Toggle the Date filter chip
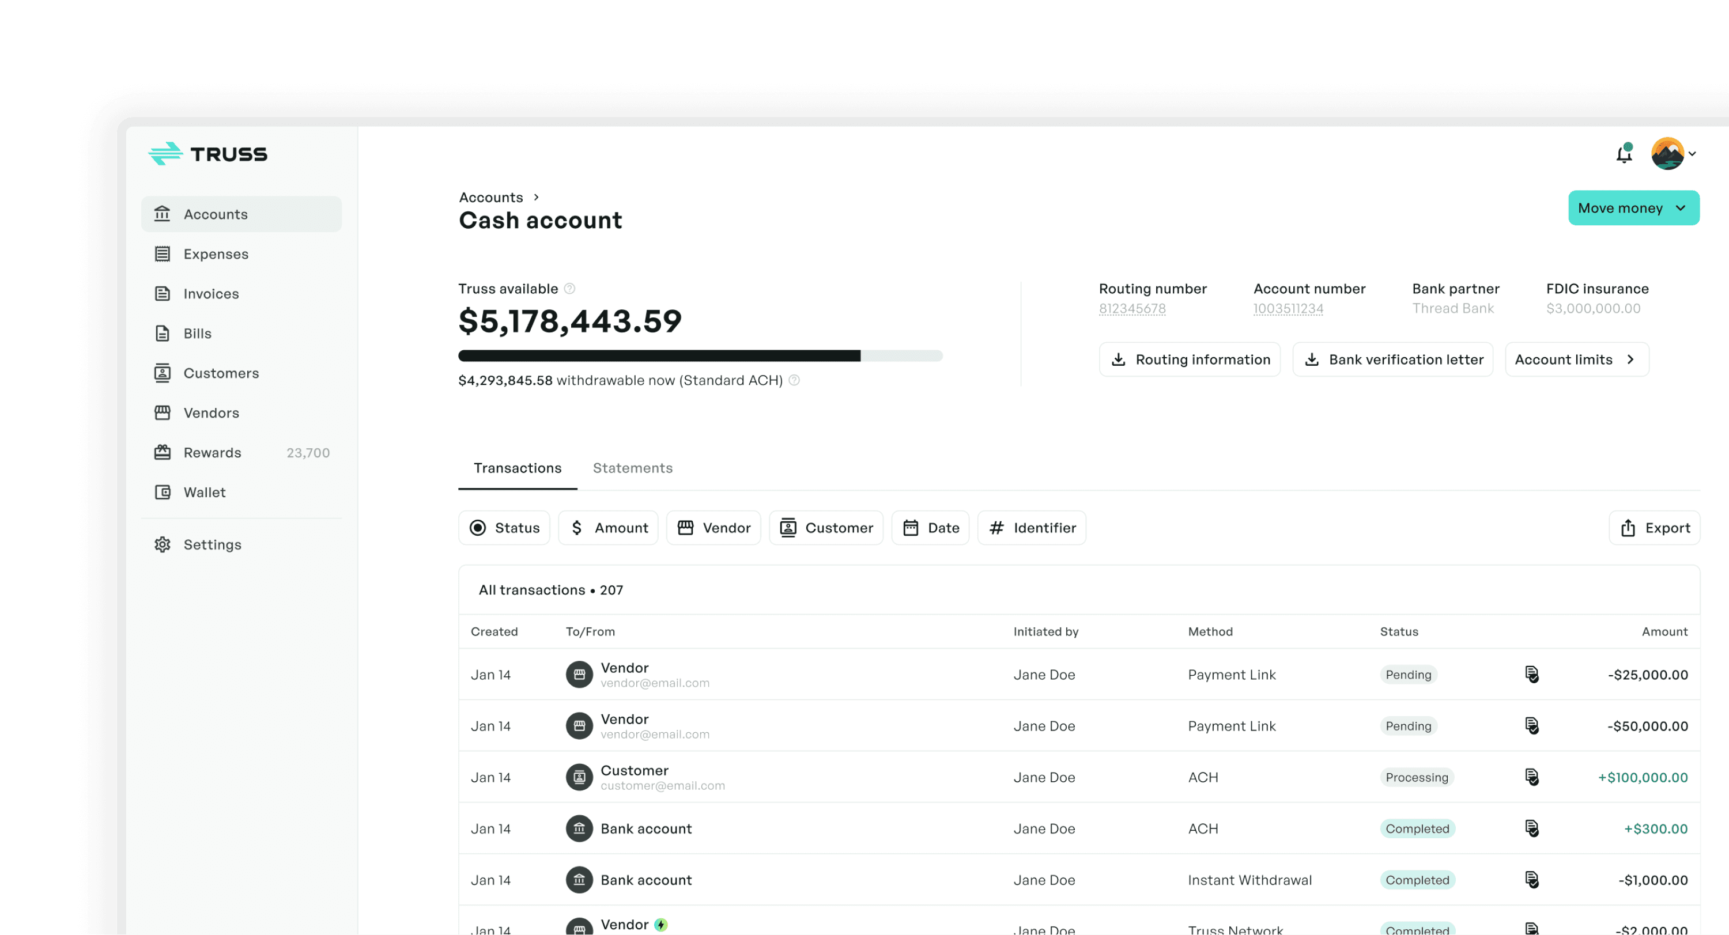 pos(930,528)
